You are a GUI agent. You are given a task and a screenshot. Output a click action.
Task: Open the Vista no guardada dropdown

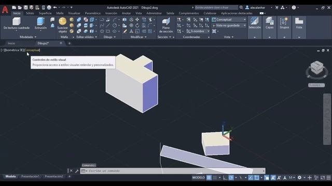click(x=229, y=25)
